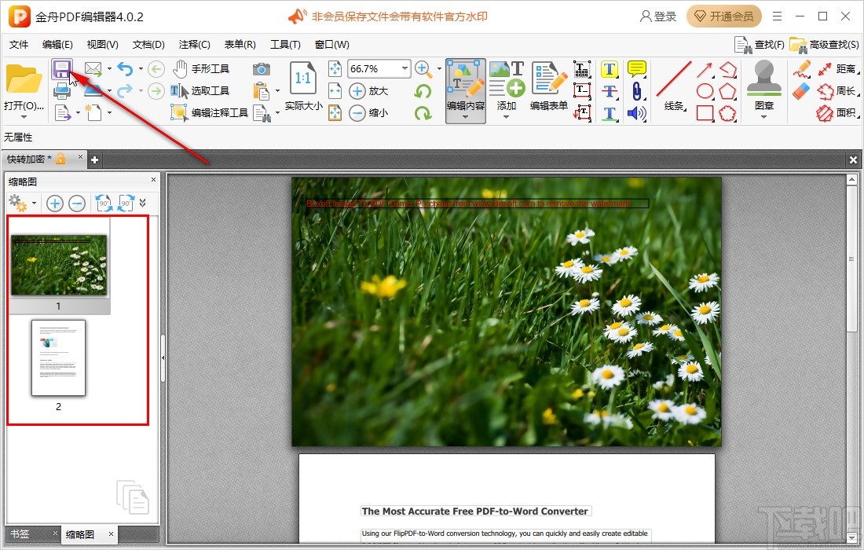Click 查找(F) find button
The width and height of the screenshot is (864, 550).
[760, 45]
